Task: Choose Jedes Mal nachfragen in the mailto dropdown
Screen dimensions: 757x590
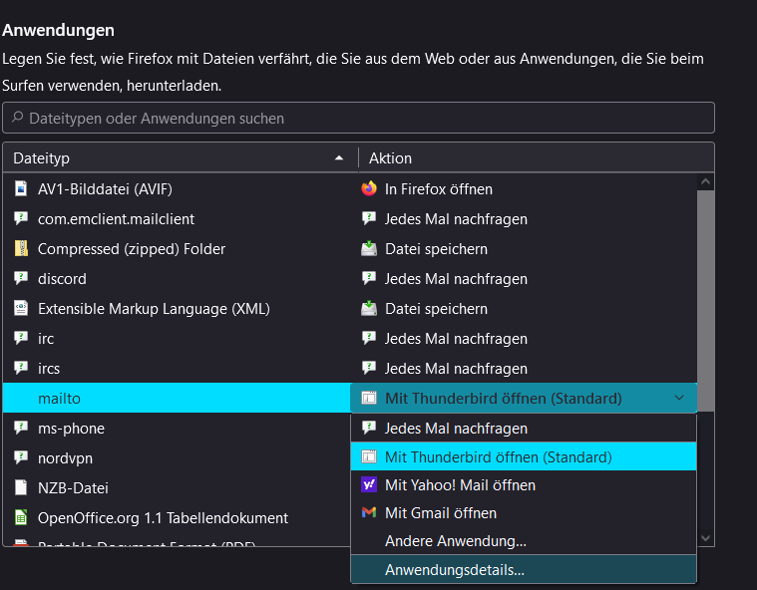Action: coord(524,429)
